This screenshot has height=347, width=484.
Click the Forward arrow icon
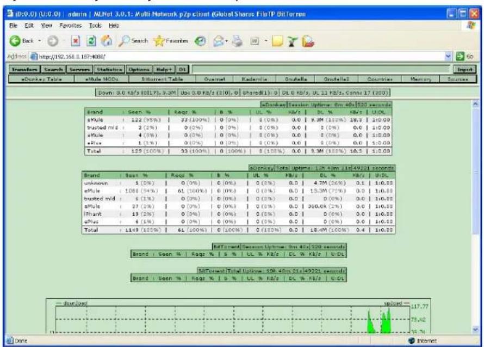pos(53,41)
